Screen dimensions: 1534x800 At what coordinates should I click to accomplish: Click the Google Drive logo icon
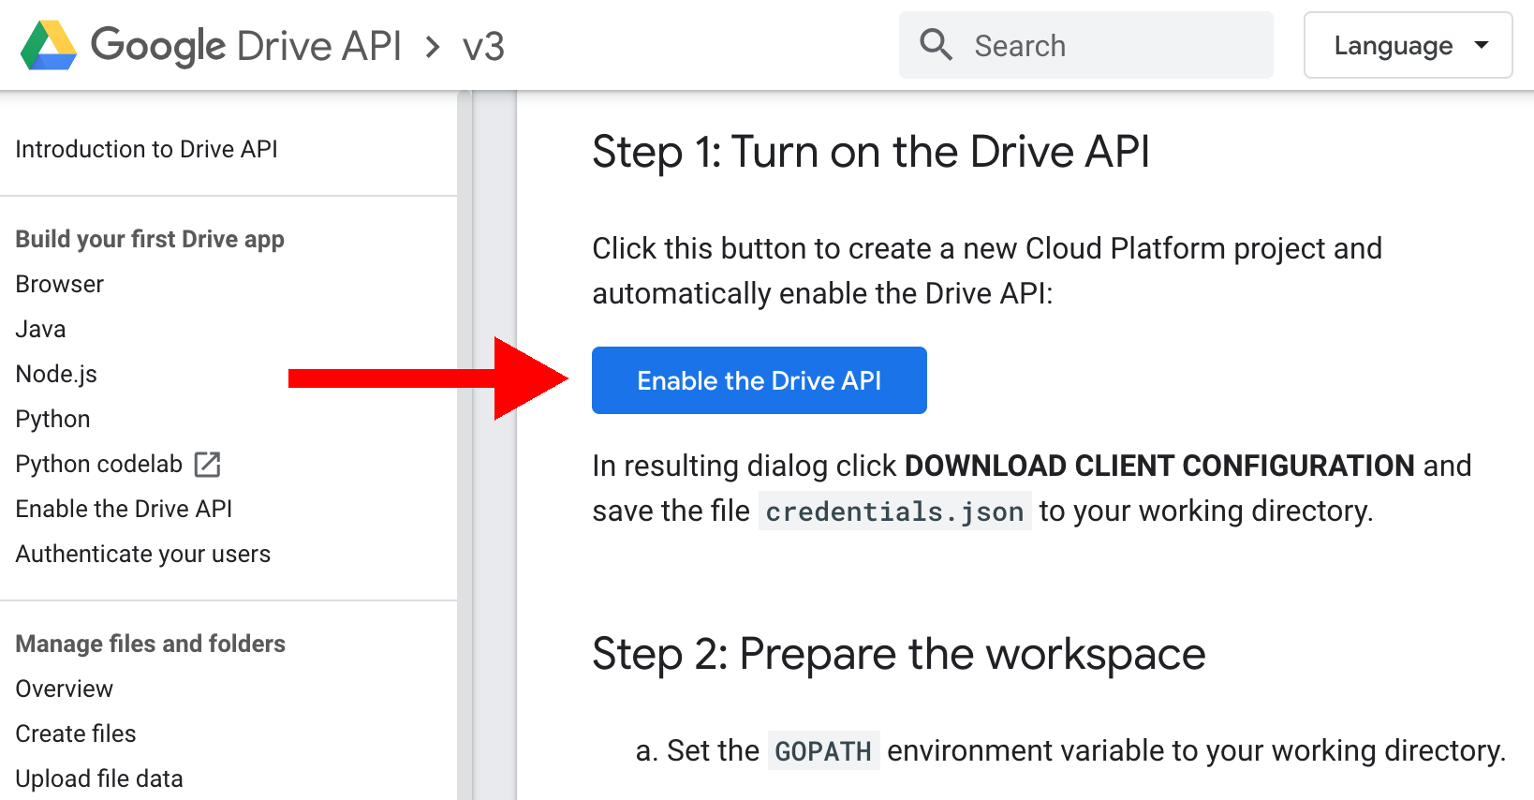coord(49,45)
